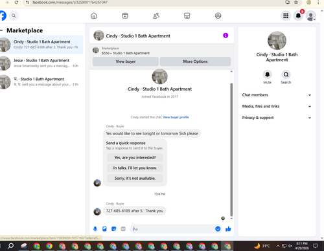Click the voice clip microphone icon
Image resolution: width=324 pixels, height=251 pixels.
click(95, 229)
